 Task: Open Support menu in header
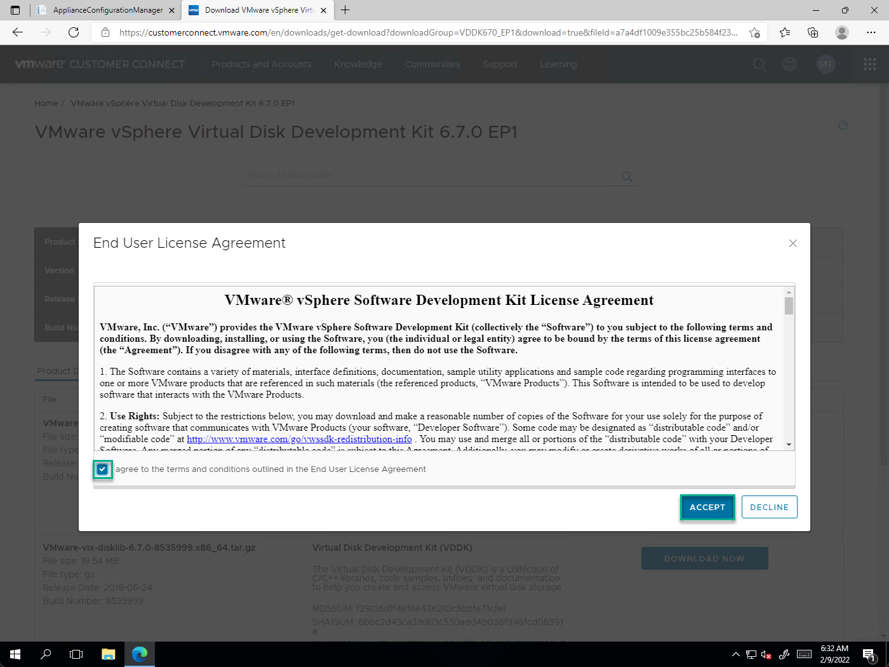click(x=500, y=64)
